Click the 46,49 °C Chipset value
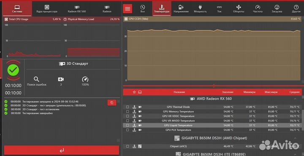304x156 pixels. 228,146
